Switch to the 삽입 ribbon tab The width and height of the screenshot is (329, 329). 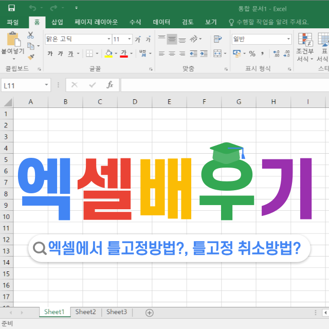[57, 22]
